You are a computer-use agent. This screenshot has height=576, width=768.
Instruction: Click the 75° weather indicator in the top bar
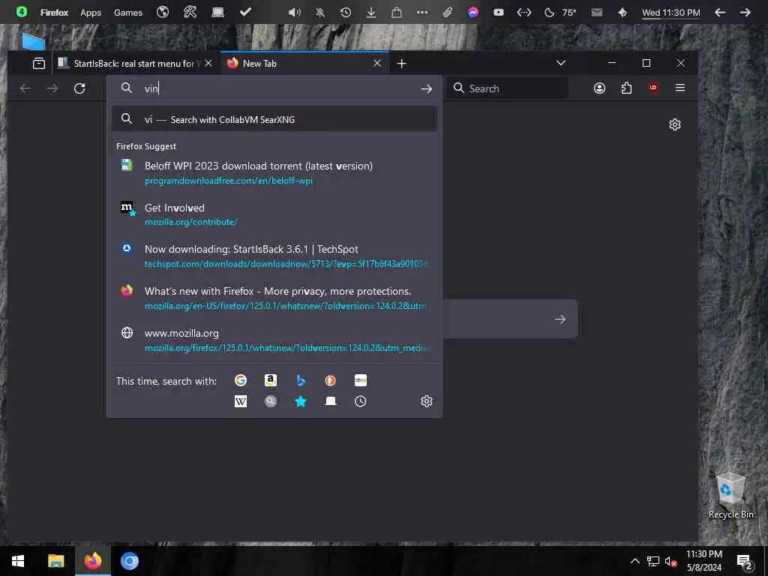[561, 12]
